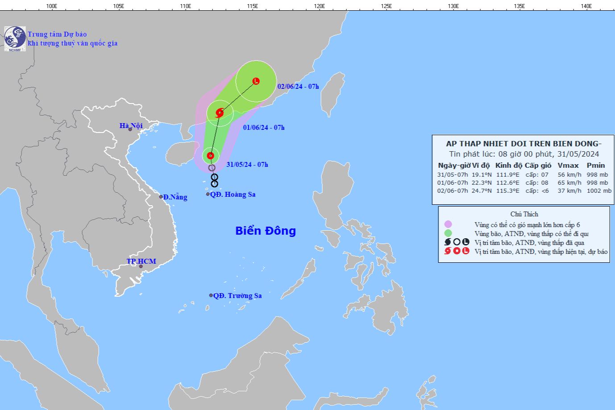Screen dimensions: 615x410
Task: Click the Hà Nội label
Action: pos(131,126)
